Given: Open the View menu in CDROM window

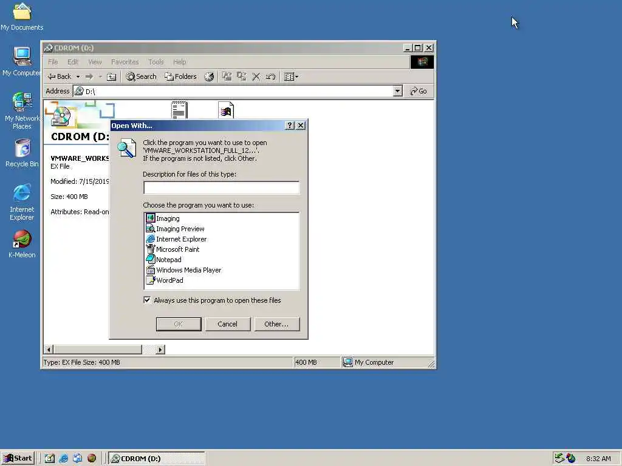Looking at the screenshot, I should point(95,62).
